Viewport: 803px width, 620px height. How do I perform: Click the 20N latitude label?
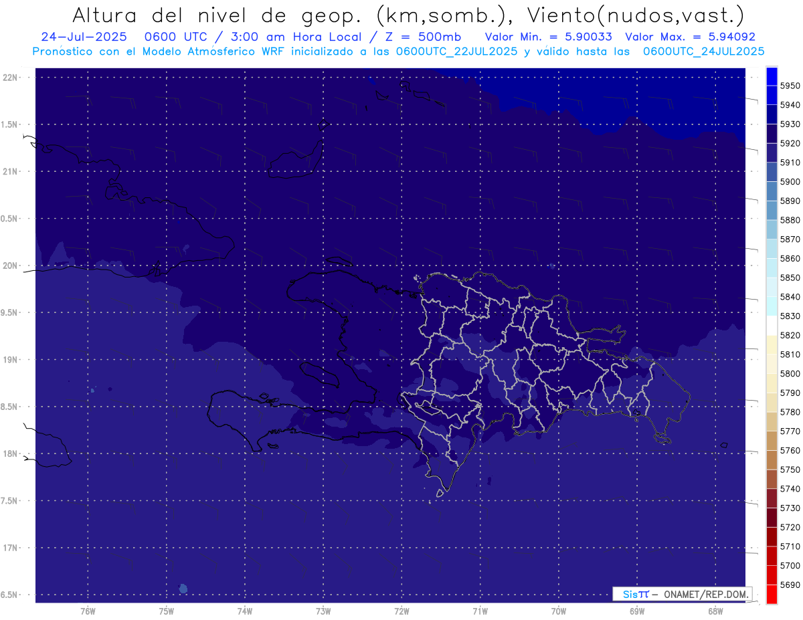[x=11, y=266]
